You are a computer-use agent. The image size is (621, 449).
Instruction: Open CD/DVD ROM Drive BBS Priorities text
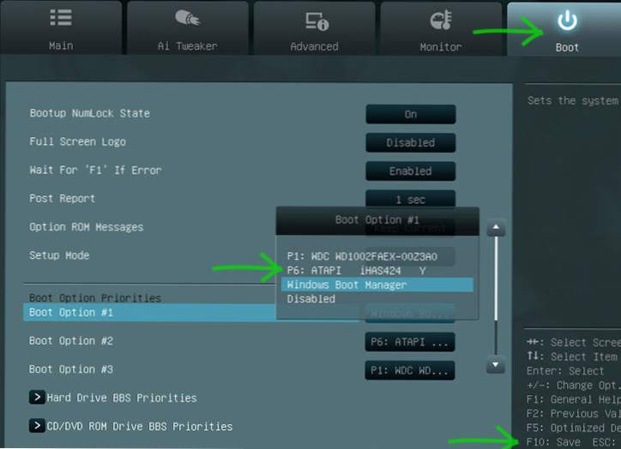click(x=140, y=427)
